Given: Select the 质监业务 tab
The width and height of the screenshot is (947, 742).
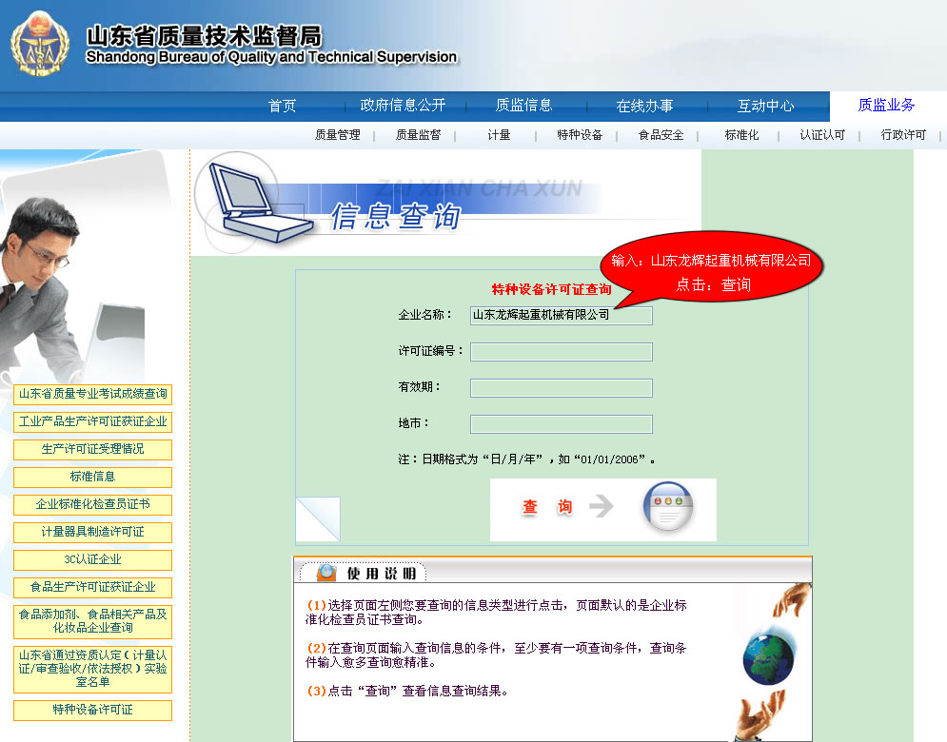Looking at the screenshot, I should pyautogui.click(x=886, y=106).
